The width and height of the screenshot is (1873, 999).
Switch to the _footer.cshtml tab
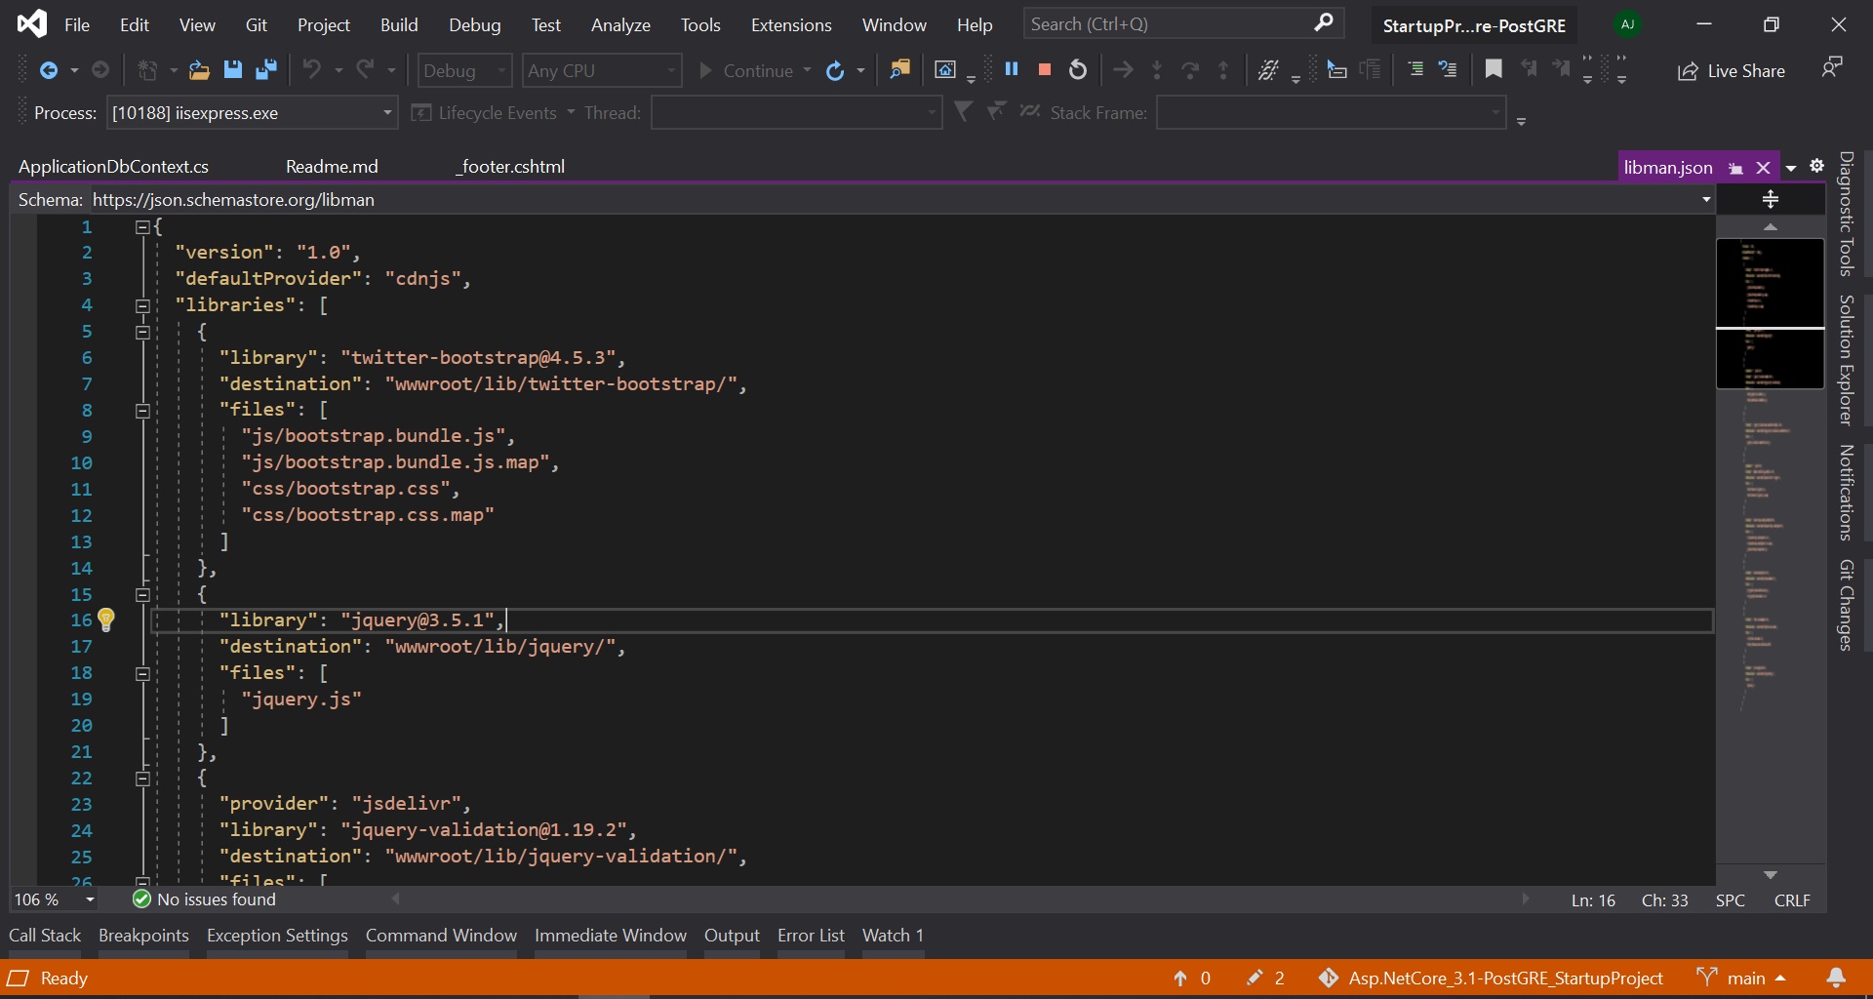point(510,167)
